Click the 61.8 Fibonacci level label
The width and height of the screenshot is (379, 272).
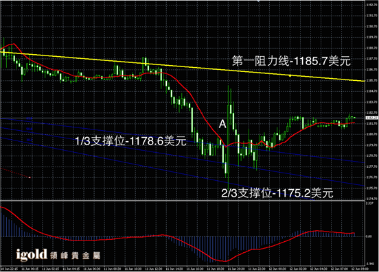(30, 119)
